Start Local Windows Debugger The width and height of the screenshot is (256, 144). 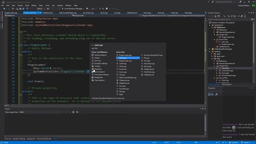(x=72, y=9)
